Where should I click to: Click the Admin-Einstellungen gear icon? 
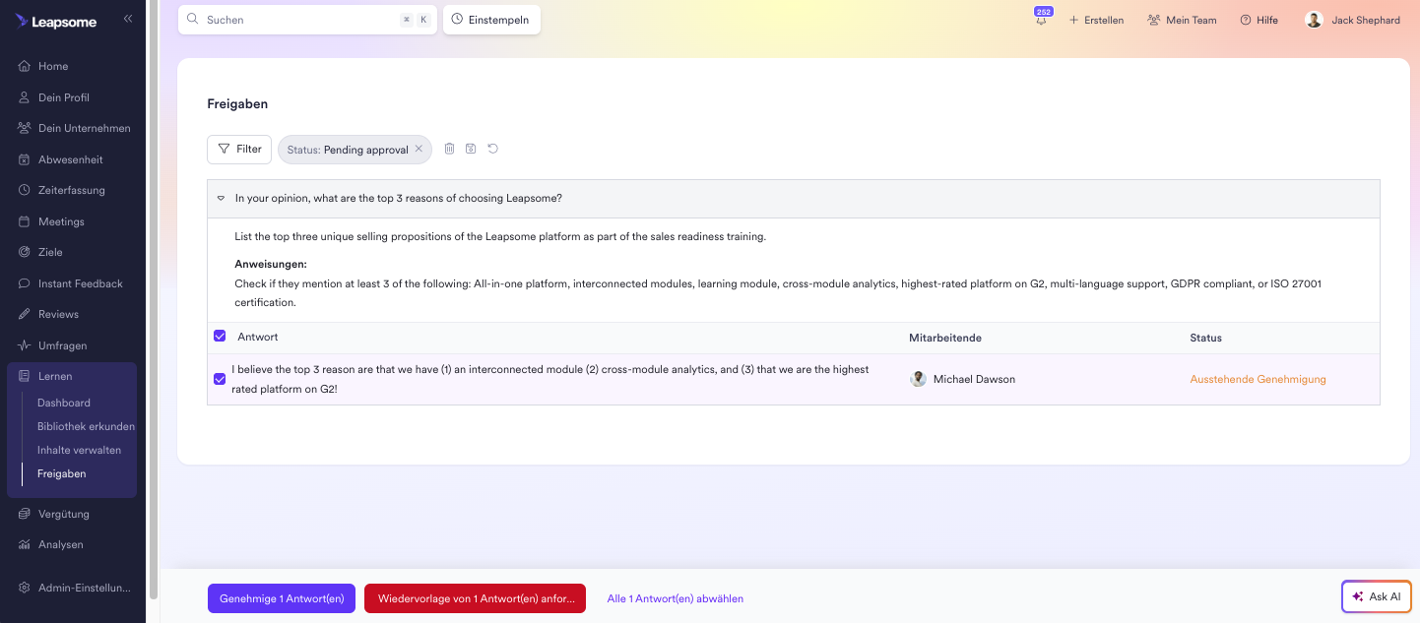25,588
